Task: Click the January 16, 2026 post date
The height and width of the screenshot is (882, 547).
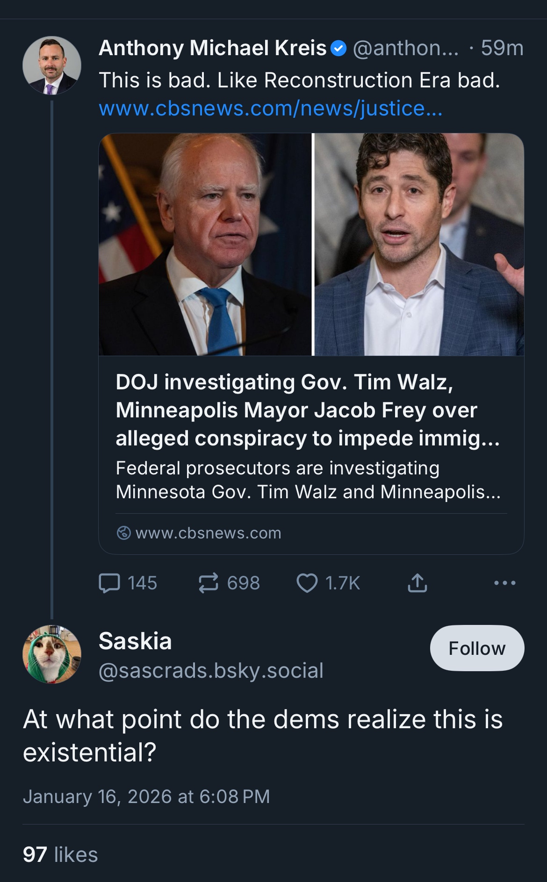Action: pos(146,796)
